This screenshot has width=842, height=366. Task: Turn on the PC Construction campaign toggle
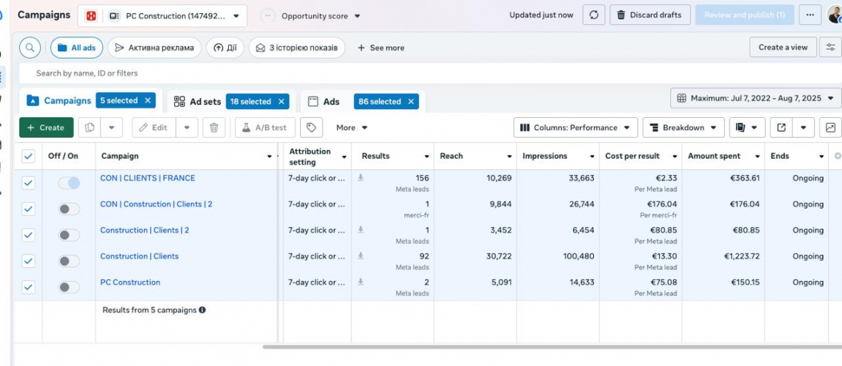pos(69,287)
